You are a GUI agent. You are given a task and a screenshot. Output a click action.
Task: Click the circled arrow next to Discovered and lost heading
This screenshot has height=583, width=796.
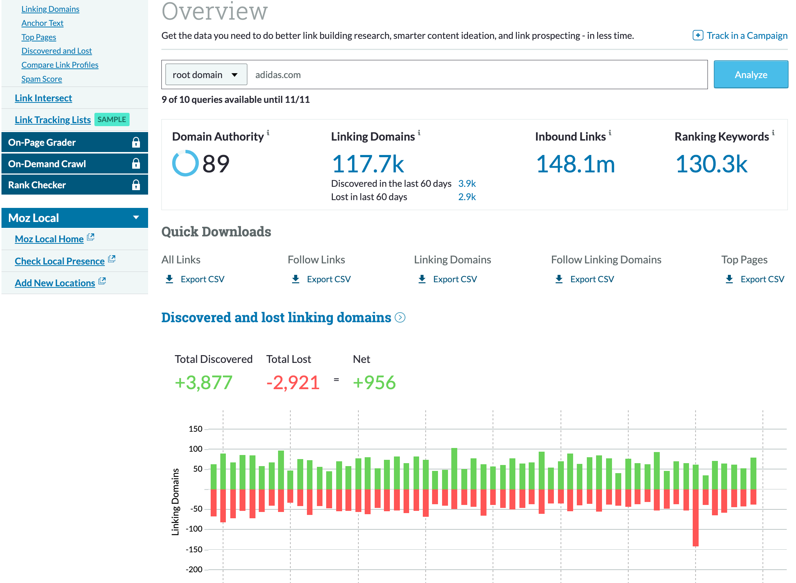(400, 317)
